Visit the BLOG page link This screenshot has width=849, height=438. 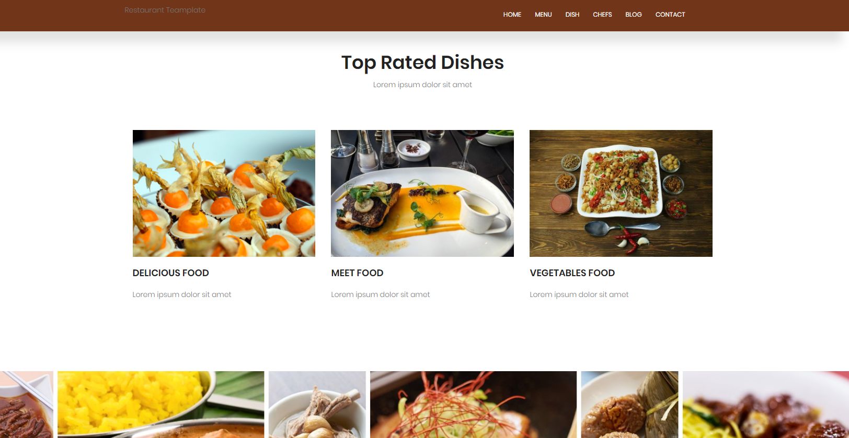633,15
